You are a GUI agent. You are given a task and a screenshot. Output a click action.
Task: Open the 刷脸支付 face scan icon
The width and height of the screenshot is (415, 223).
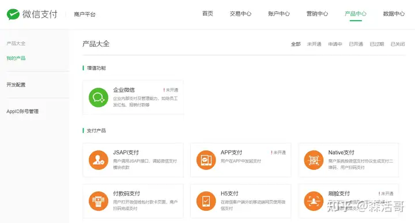[314, 201]
